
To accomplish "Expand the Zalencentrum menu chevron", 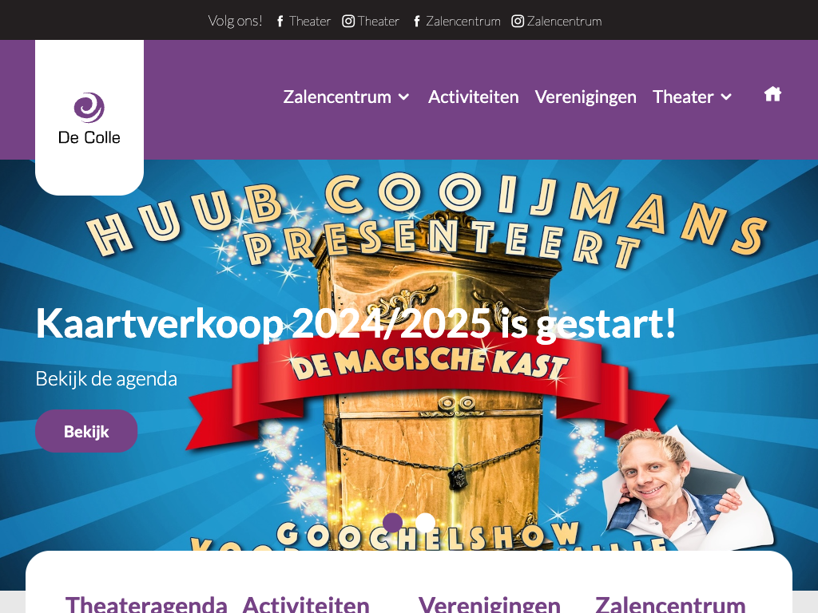I will pyautogui.click(x=403, y=97).
